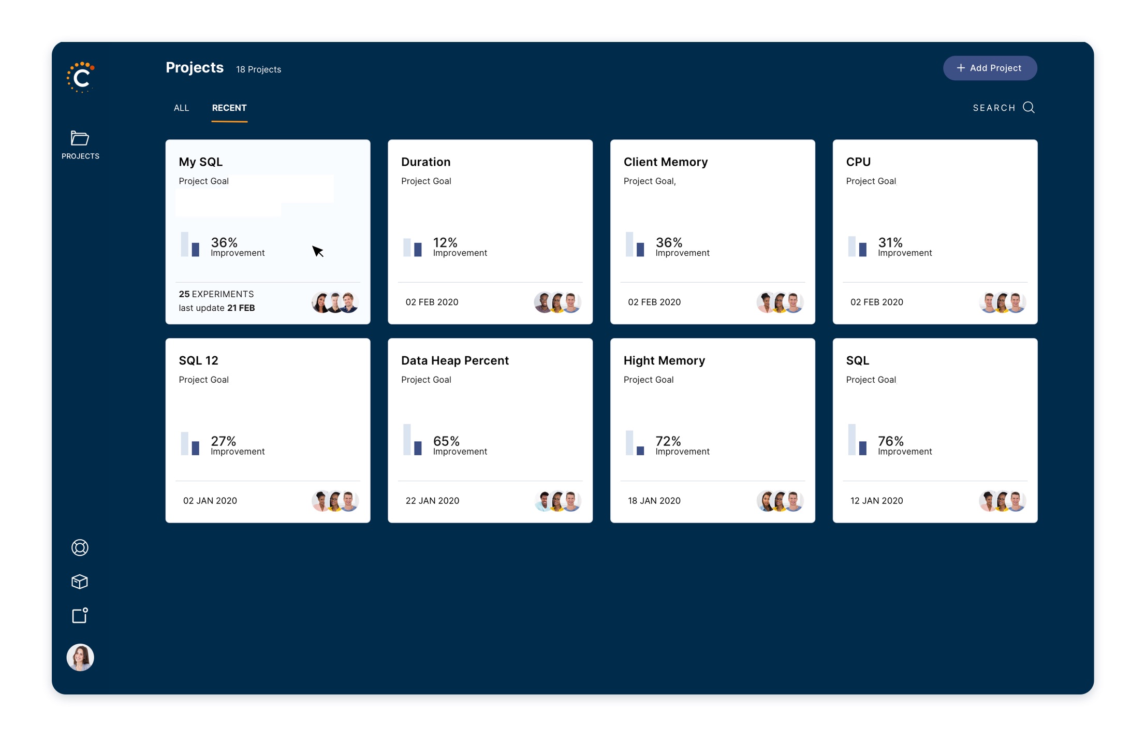This screenshot has height=739, width=1146.
Task: Open the Client Memory project title
Action: pyautogui.click(x=666, y=162)
